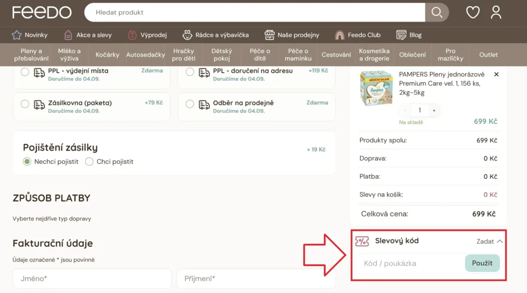Open the Autosedačky category menu
Image resolution: width=527 pixels, height=293 pixels.
[146, 55]
